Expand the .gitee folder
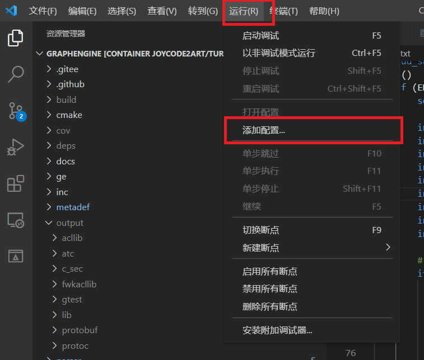424x360 pixels. click(x=67, y=69)
